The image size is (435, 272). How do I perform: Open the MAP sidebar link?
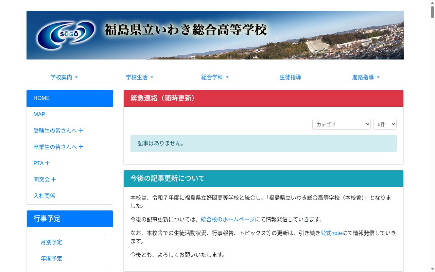click(70, 115)
